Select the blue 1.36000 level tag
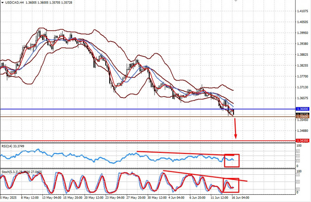Viewport: 311px width, 202px height. (x=302, y=109)
